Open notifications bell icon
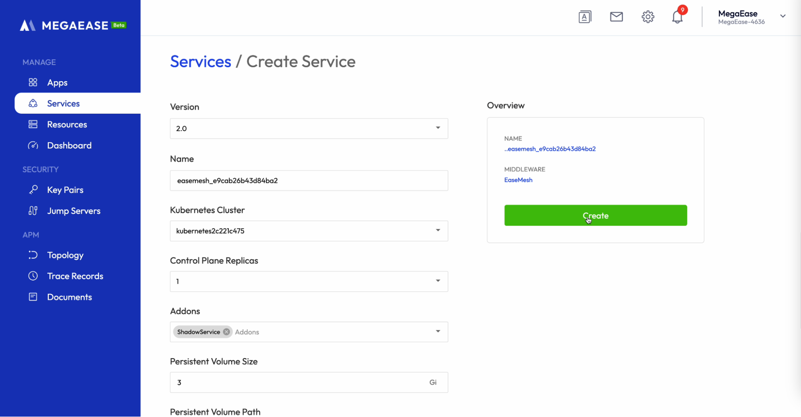This screenshot has width=801, height=417. tap(678, 17)
